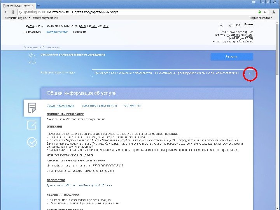Screen dimensions: 280x210
Task: Open the 'Другие закладки' bookmarks dropdown
Action: click(x=261, y=17)
